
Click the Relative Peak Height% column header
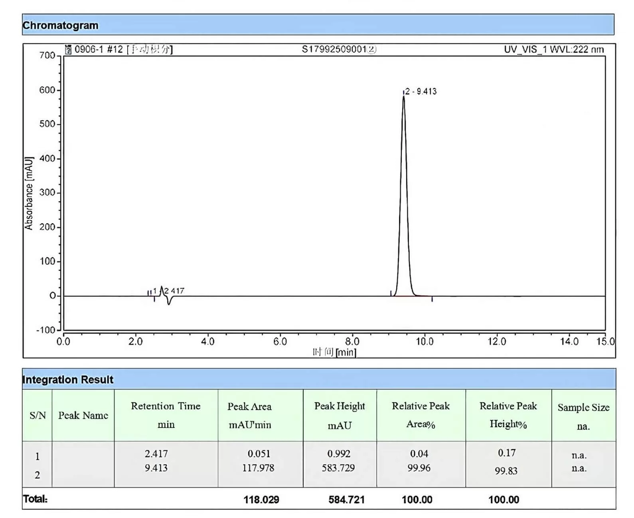(x=508, y=415)
